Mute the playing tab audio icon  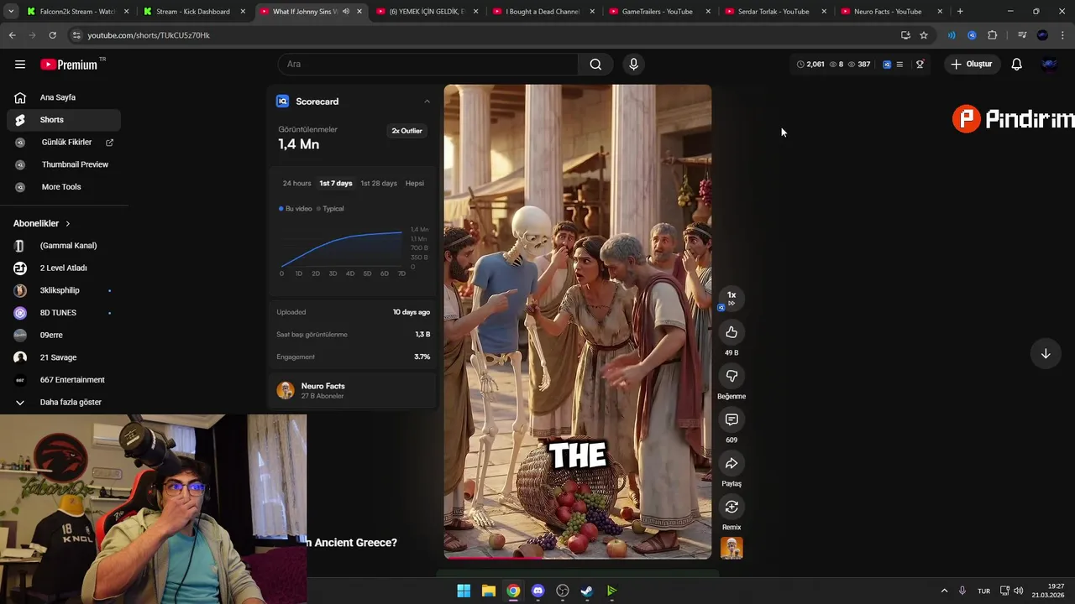[x=345, y=12]
